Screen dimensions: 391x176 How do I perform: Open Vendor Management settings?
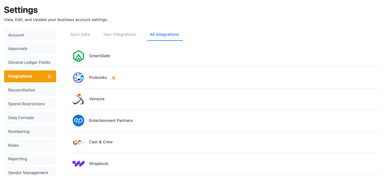pos(30,172)
